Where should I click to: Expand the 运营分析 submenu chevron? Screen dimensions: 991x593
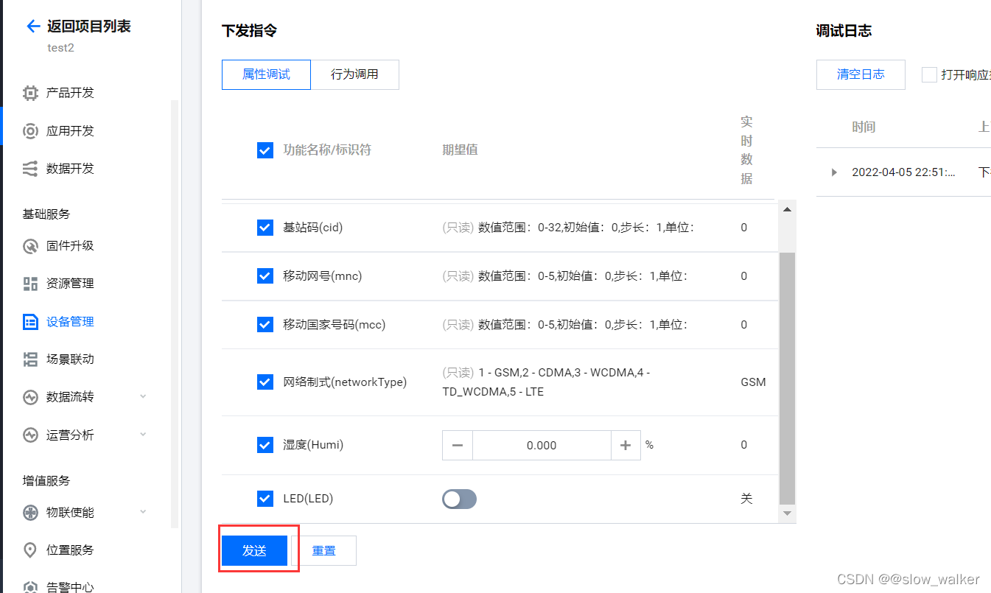coord(143,435)
